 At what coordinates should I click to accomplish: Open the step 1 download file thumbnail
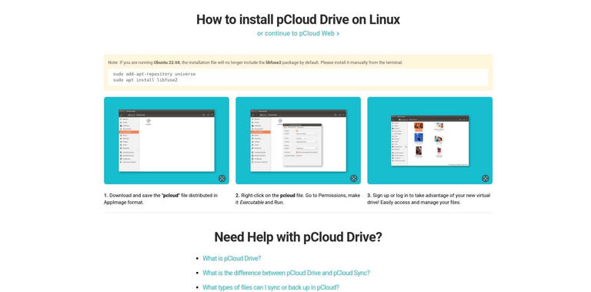166,140
